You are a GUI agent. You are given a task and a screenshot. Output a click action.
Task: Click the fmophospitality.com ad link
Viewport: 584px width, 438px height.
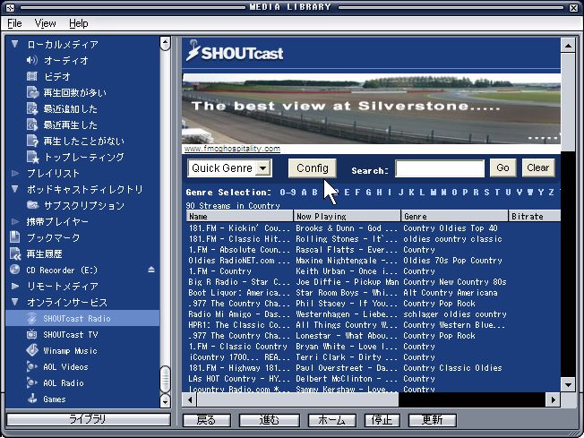(x=232, y=149)
